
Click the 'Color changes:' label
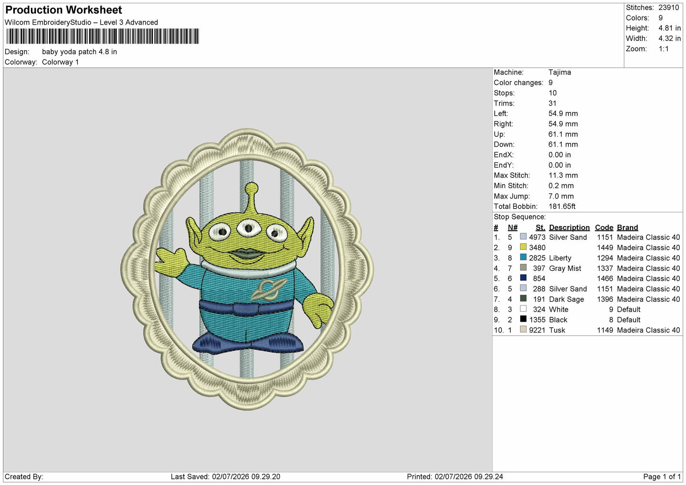tap(518, 83)
